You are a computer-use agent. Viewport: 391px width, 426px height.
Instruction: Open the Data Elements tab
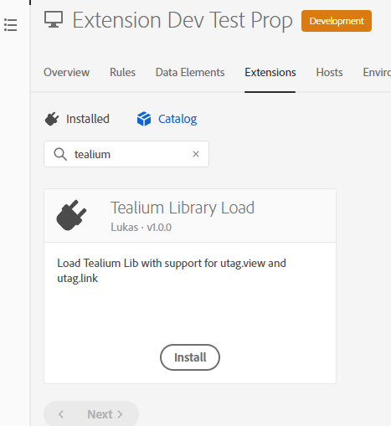(190, 73)
